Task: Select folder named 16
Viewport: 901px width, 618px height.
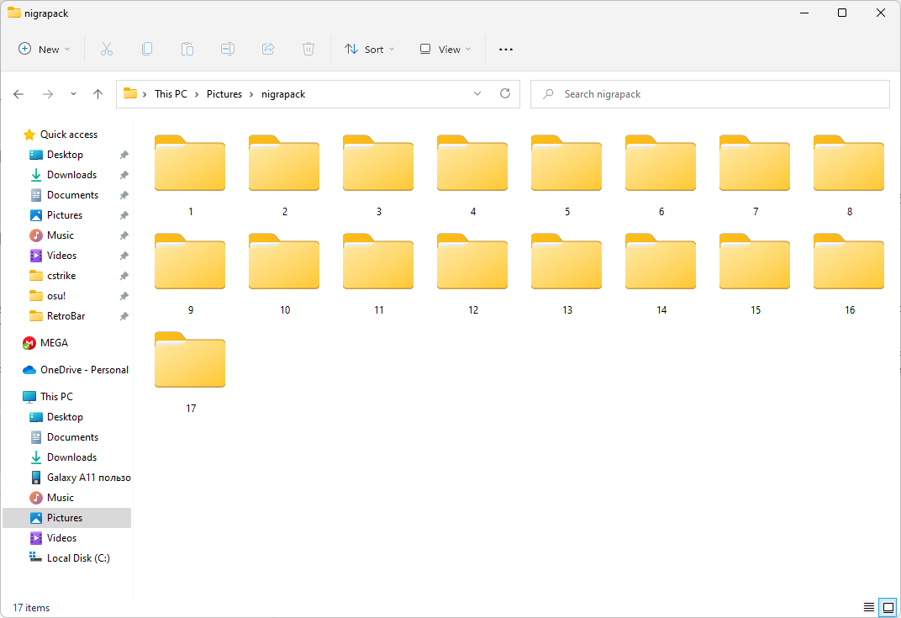Action: click(849, 273)
